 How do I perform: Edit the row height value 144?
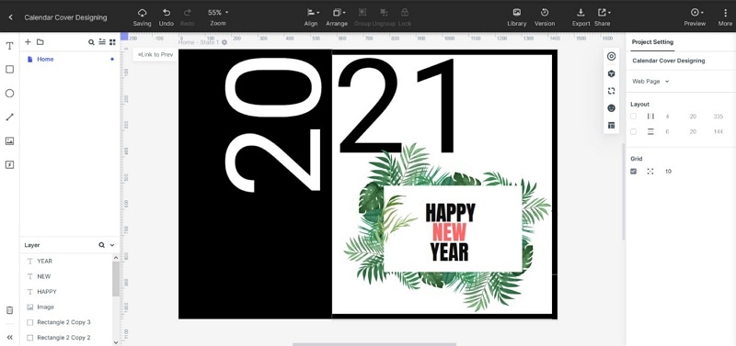[x=719, y=132]
